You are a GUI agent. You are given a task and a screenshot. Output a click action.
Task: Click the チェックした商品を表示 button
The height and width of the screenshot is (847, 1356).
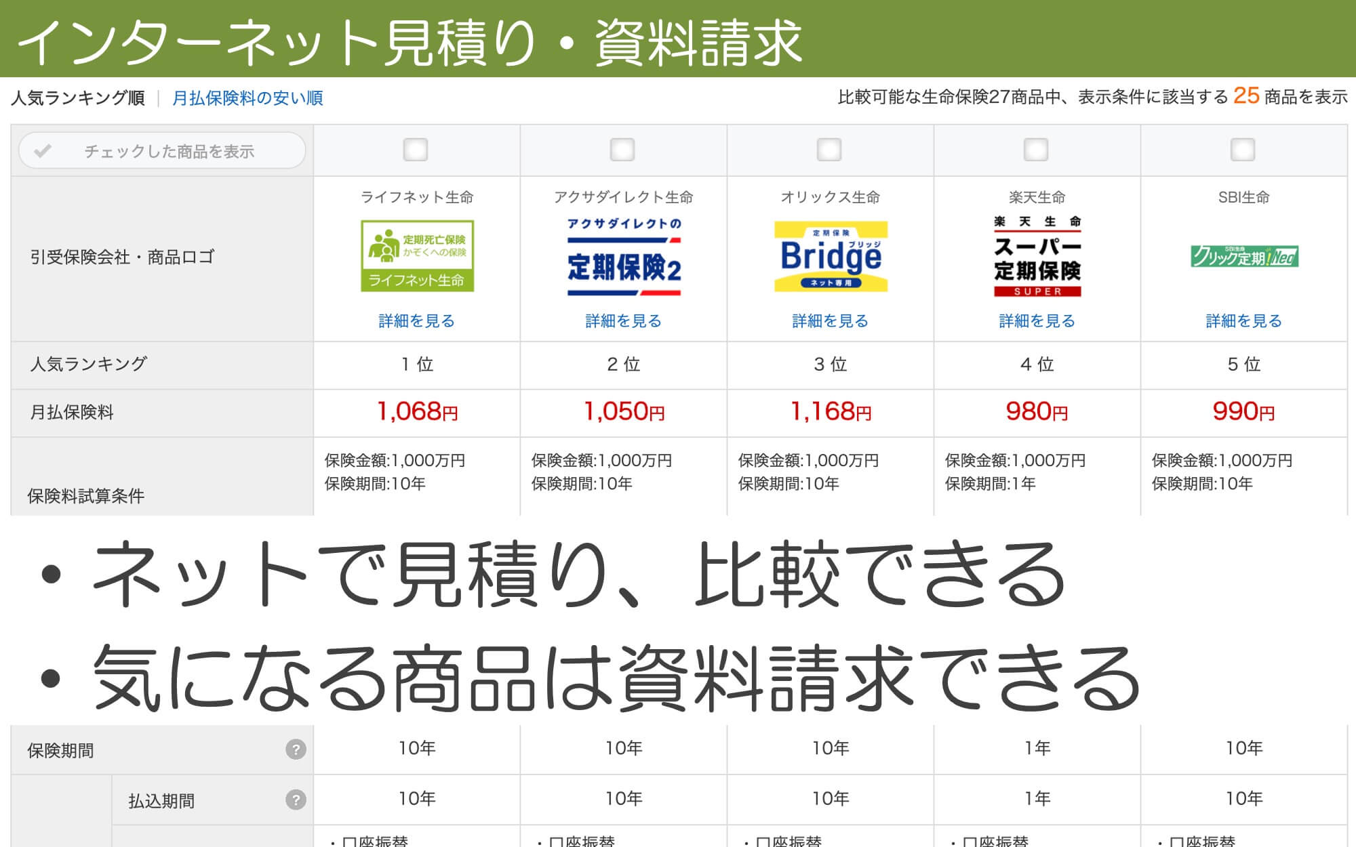pos(163,150)
